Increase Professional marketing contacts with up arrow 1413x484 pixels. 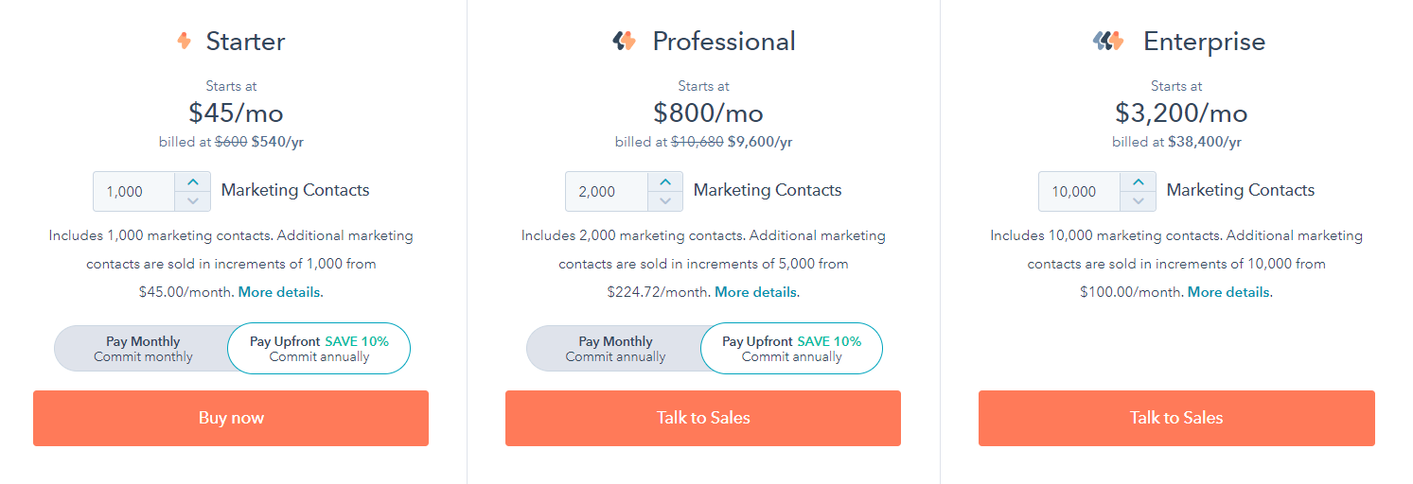[665, 181]
